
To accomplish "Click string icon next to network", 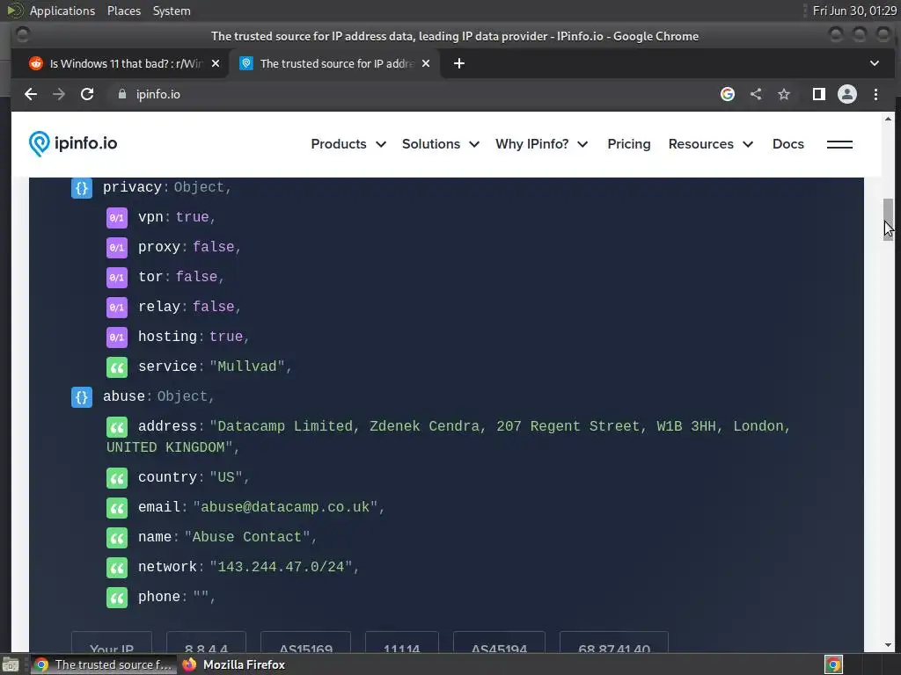I will (x=117, y=568).
